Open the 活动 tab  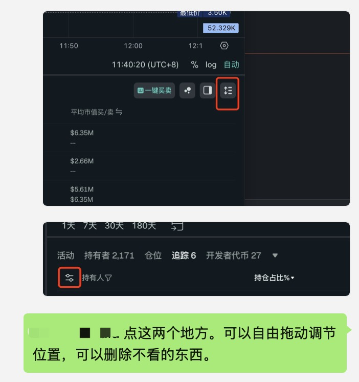click(x=65, y=256)
